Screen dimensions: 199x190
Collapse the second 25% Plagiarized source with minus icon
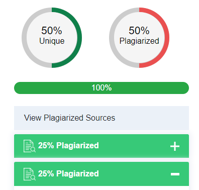click(x=175, y=174)
